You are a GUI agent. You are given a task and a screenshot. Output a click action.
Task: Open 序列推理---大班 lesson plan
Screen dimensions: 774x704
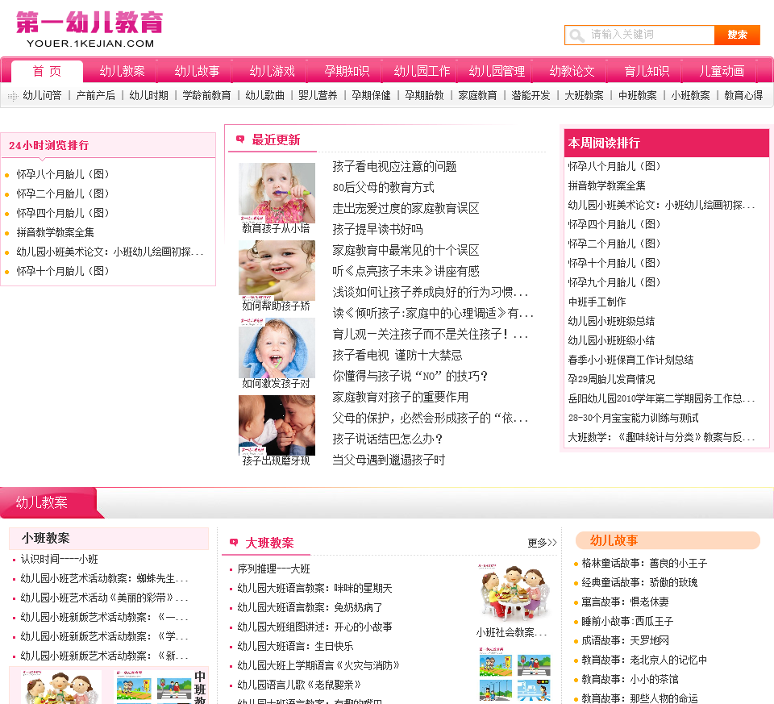tap(273, 569)
